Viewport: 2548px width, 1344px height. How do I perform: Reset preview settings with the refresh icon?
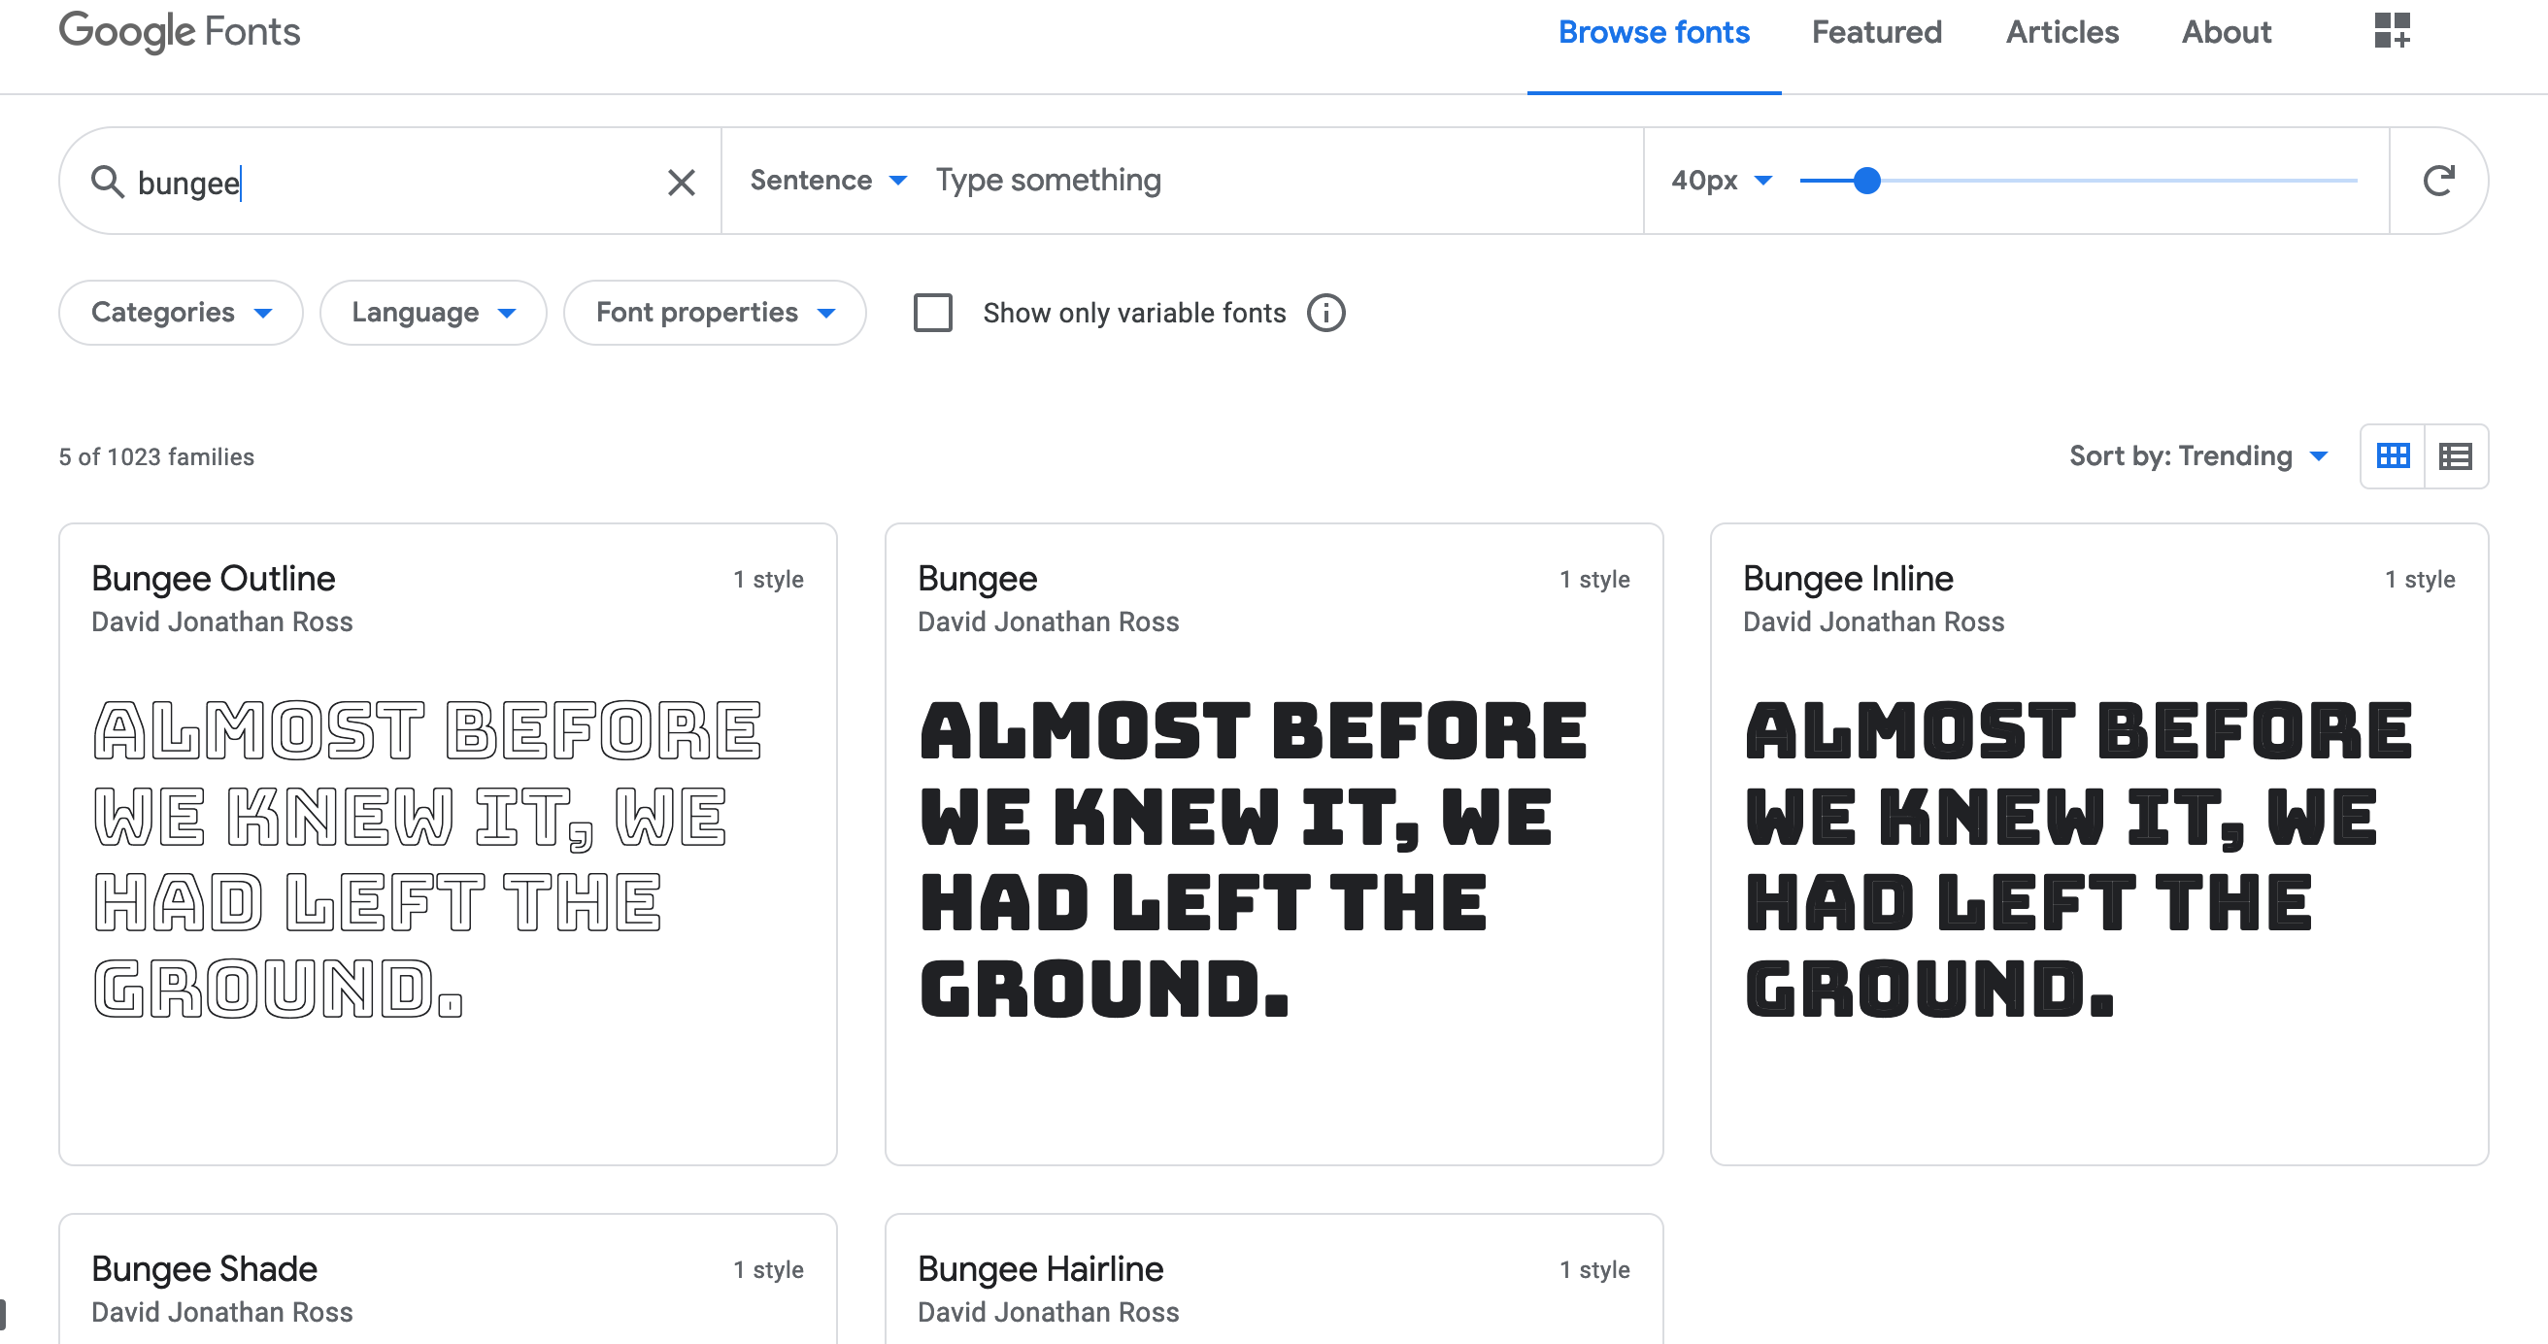2438,180
